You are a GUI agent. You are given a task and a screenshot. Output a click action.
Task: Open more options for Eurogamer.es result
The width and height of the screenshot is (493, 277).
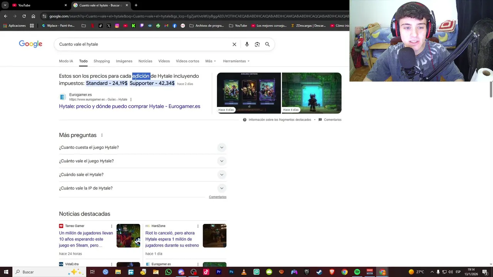131,100
